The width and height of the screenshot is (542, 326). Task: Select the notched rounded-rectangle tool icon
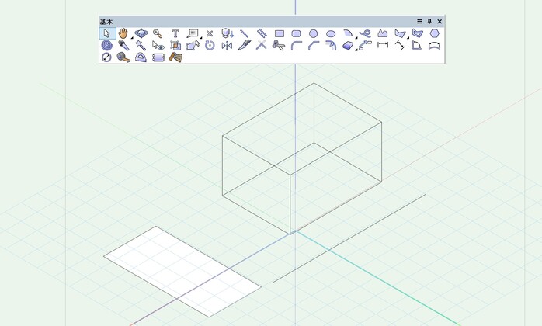pos(158,57)
